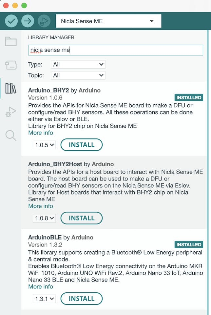Click the INSTALLED badge on Arduino_BHY2
The height and width of the screenshot is (315, 211).
pos(189,98)
